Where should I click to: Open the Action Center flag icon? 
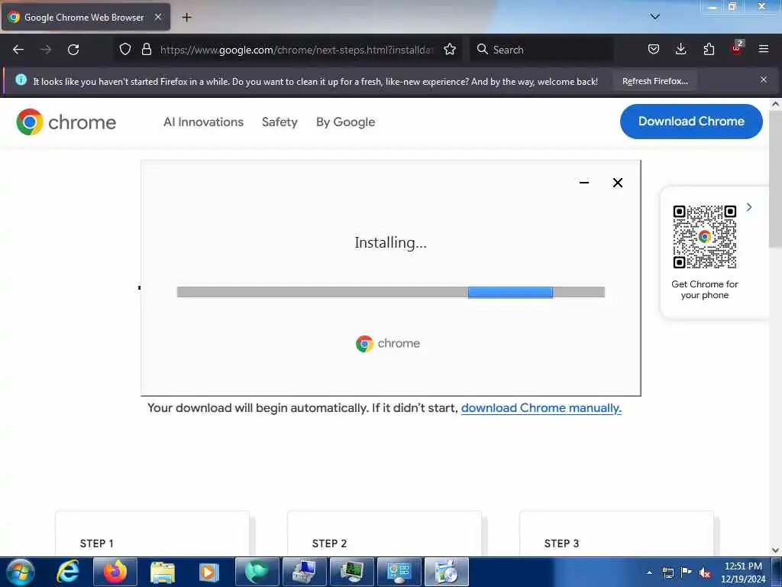[x=687, y=572]
